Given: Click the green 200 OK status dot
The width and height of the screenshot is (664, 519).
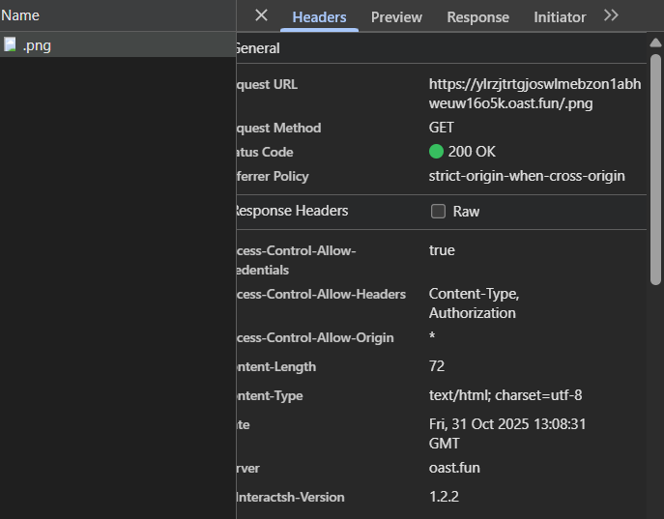Looking at the screenshot, I should tap(436, 152).
